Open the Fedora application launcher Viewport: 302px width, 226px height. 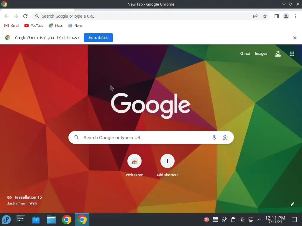tap(6, 220)
